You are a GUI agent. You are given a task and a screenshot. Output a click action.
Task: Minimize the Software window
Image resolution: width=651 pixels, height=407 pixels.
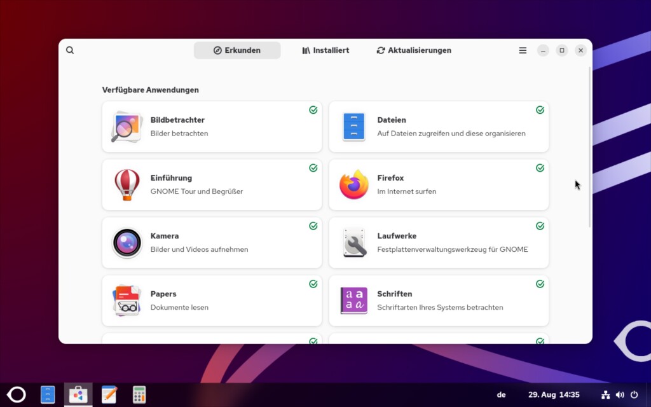(543, 50)
